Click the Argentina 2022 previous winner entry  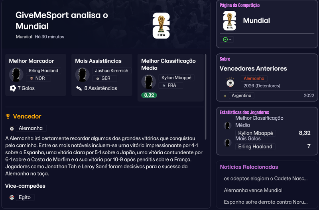click(267, 95)
